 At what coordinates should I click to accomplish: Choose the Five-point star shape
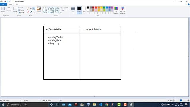[48, 12]
